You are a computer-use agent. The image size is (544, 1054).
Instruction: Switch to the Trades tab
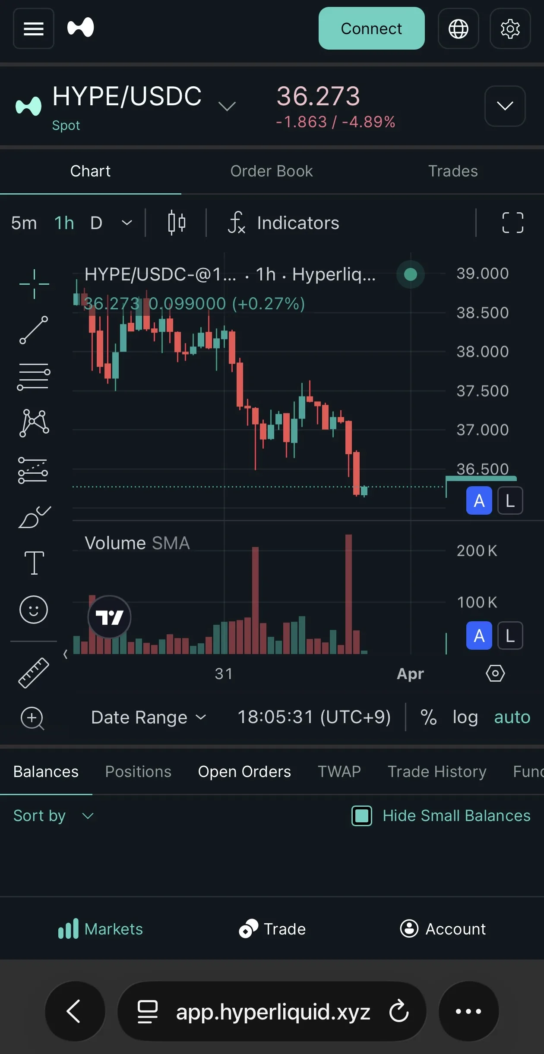pyautogui.click(x=453, y=171)
